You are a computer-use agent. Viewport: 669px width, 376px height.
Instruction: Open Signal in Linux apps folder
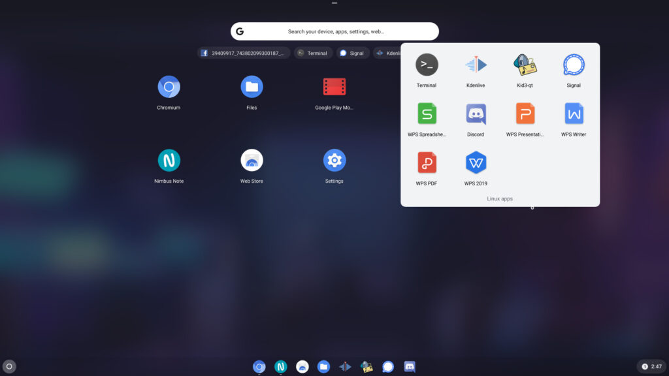tap(574, 65)
